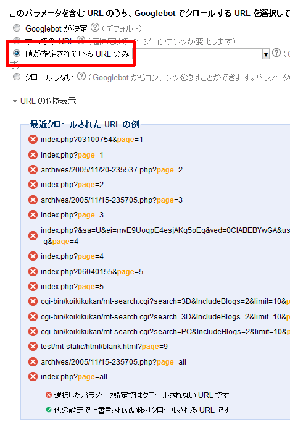Viewport: 290px width, 430px height.
Task: Click red X icon beside index.php?page=1
Action: tap(33, 155)
